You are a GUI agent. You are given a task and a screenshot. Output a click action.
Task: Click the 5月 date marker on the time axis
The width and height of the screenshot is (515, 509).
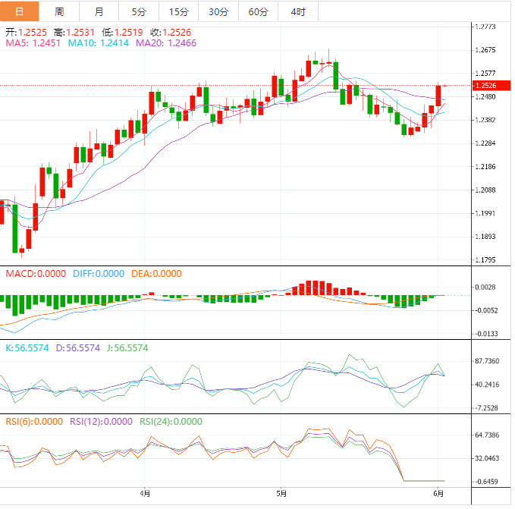[x=281, y=493]
